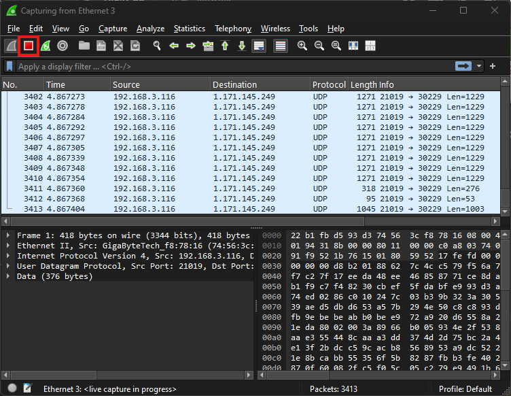Click the display filter input field
Image resolution: width=511 pixels, height=396 pixels.
tap(234, 67)
